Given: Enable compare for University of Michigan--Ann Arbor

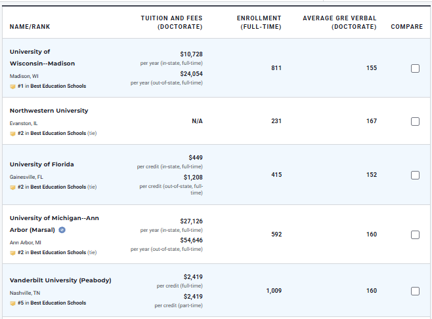Looking at the screenshot, I should 415,235.
